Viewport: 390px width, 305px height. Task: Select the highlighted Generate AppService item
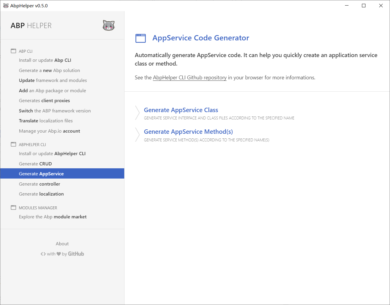tap(62, 174)
